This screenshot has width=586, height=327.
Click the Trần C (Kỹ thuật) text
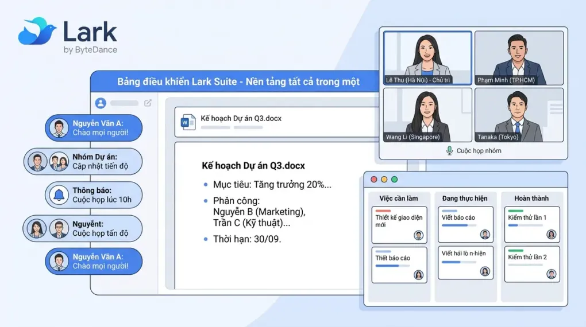coord(252,223)
